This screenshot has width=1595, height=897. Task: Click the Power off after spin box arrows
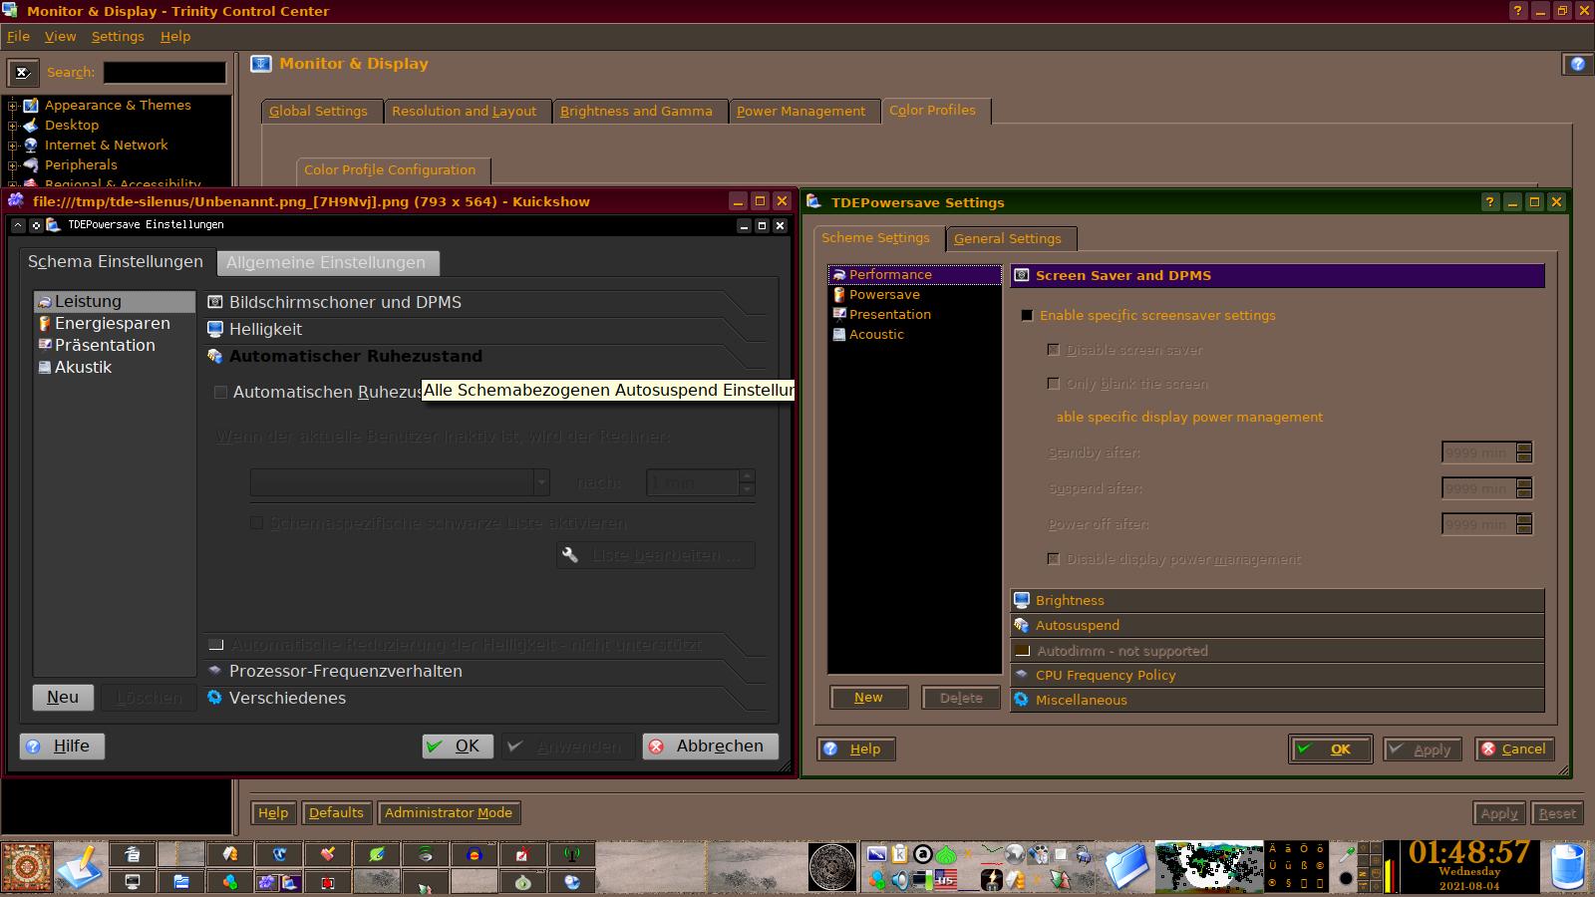pos(1524,524)
